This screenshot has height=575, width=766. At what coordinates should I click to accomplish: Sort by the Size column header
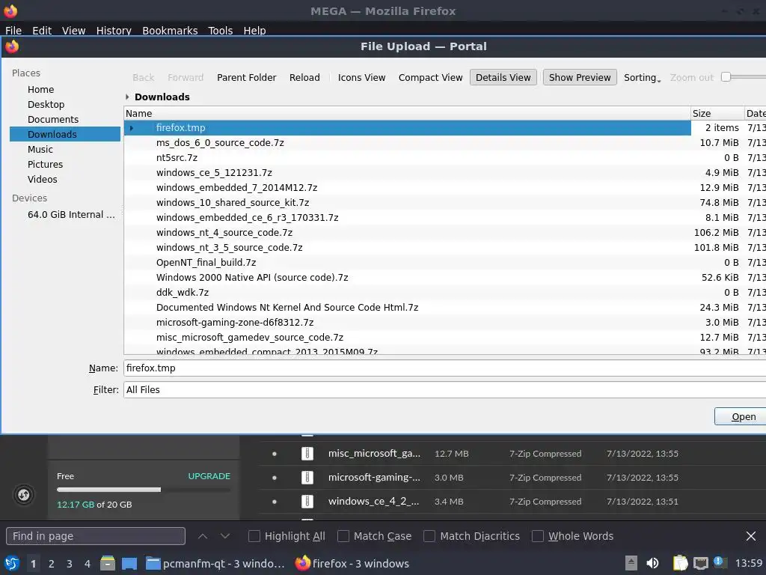(717, 114)
